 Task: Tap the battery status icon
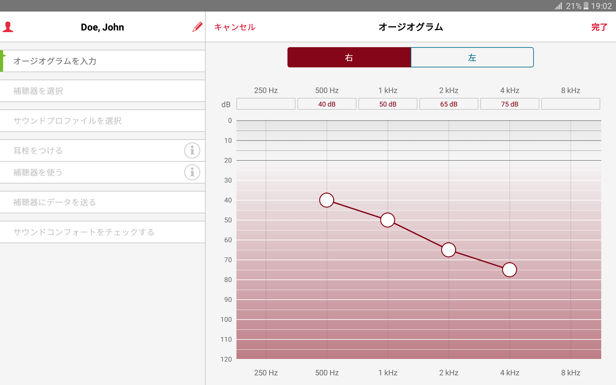click(x=586, y=6)
